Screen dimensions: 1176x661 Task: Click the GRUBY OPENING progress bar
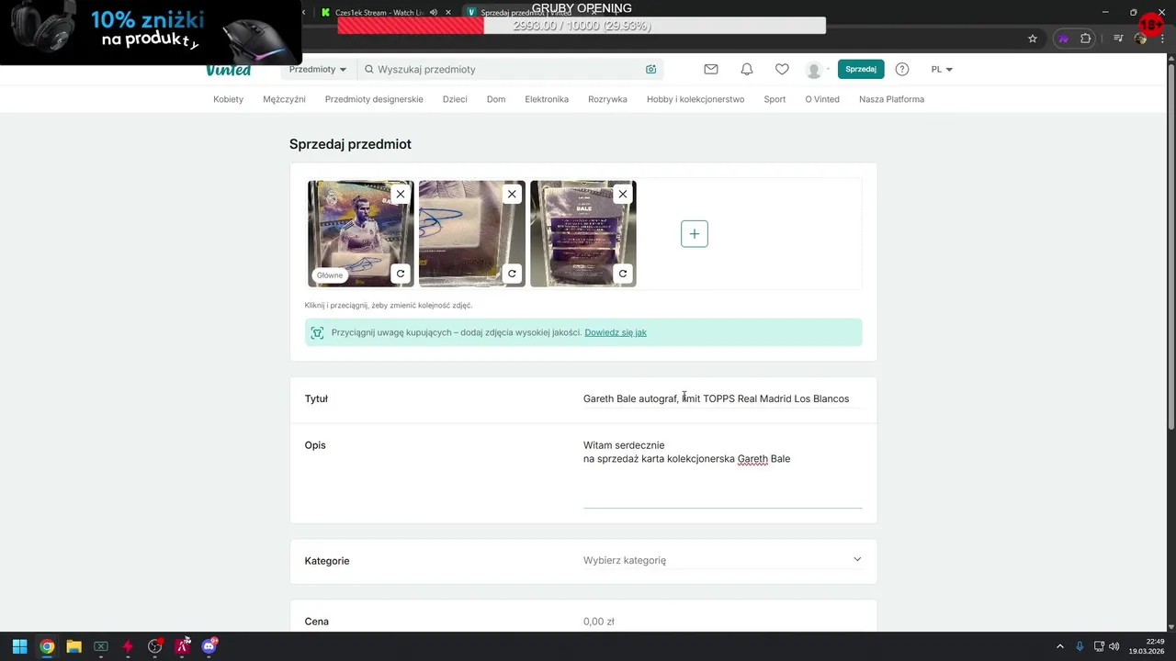[x=582, y=26]
